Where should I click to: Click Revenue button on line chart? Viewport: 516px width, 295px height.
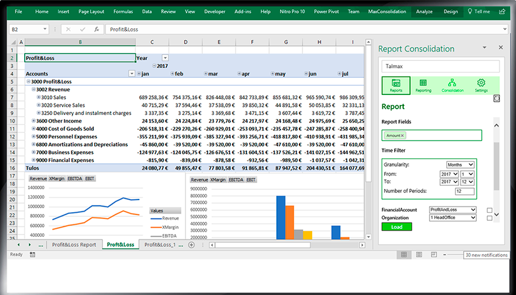click(38, 179)
